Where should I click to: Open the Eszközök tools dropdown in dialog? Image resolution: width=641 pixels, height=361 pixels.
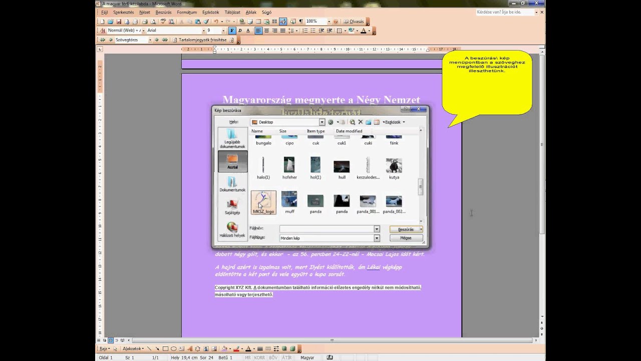pyautogui.click(x=394, y=122)
